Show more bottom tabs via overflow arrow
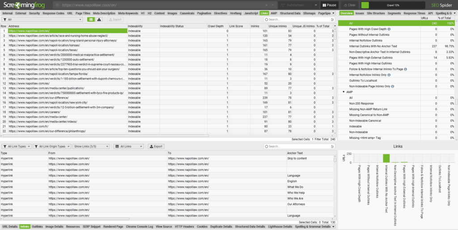458x230 pixels. click(334, 226)
